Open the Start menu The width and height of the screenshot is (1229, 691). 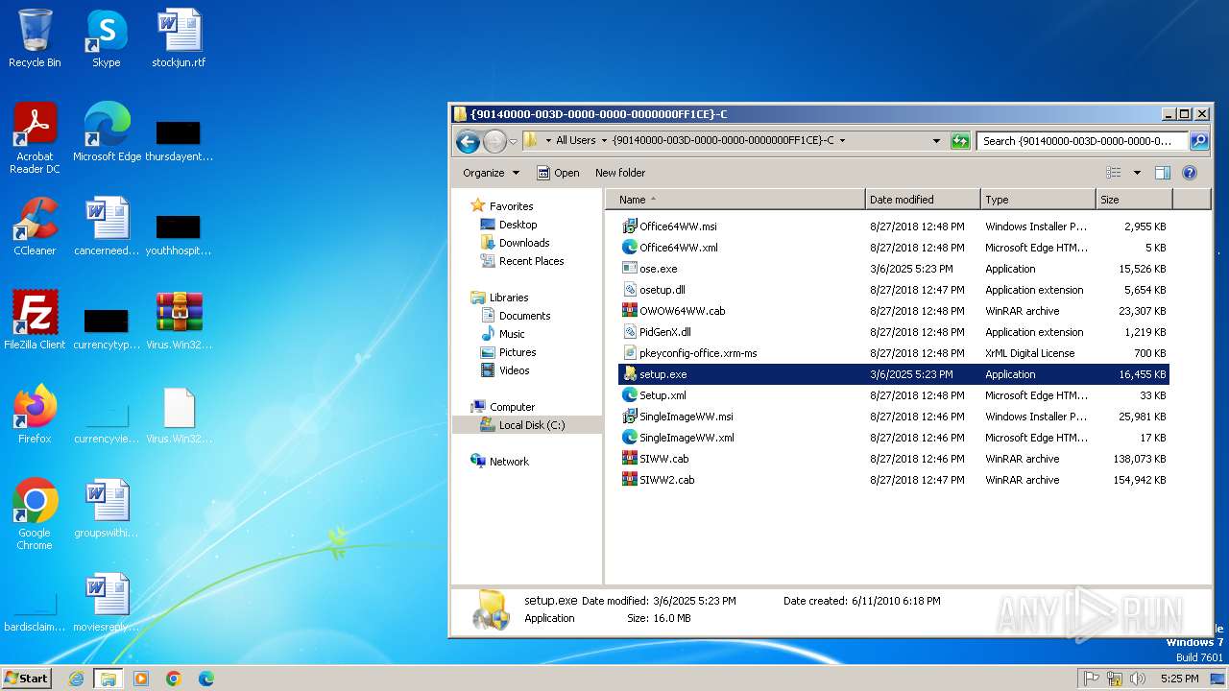pyautogui.click(x=27, y=679)
